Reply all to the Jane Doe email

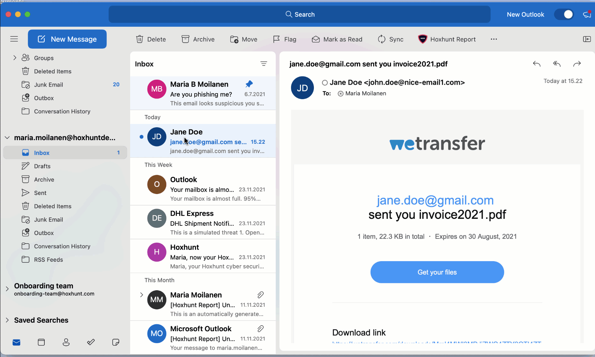pyautogui.click(x=557, y=64)
